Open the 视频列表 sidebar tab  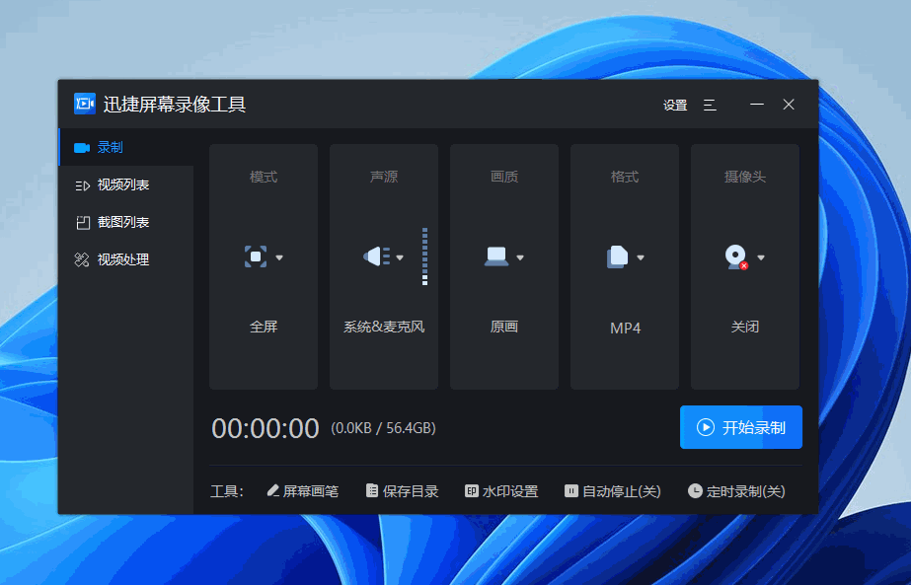coord(126,185)
